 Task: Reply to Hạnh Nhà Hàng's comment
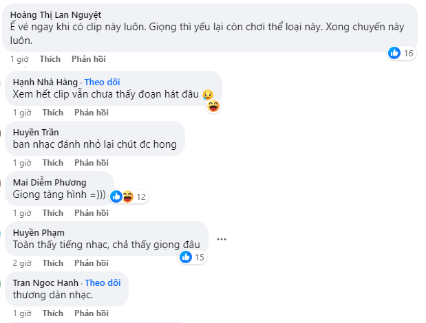point(92,113)
